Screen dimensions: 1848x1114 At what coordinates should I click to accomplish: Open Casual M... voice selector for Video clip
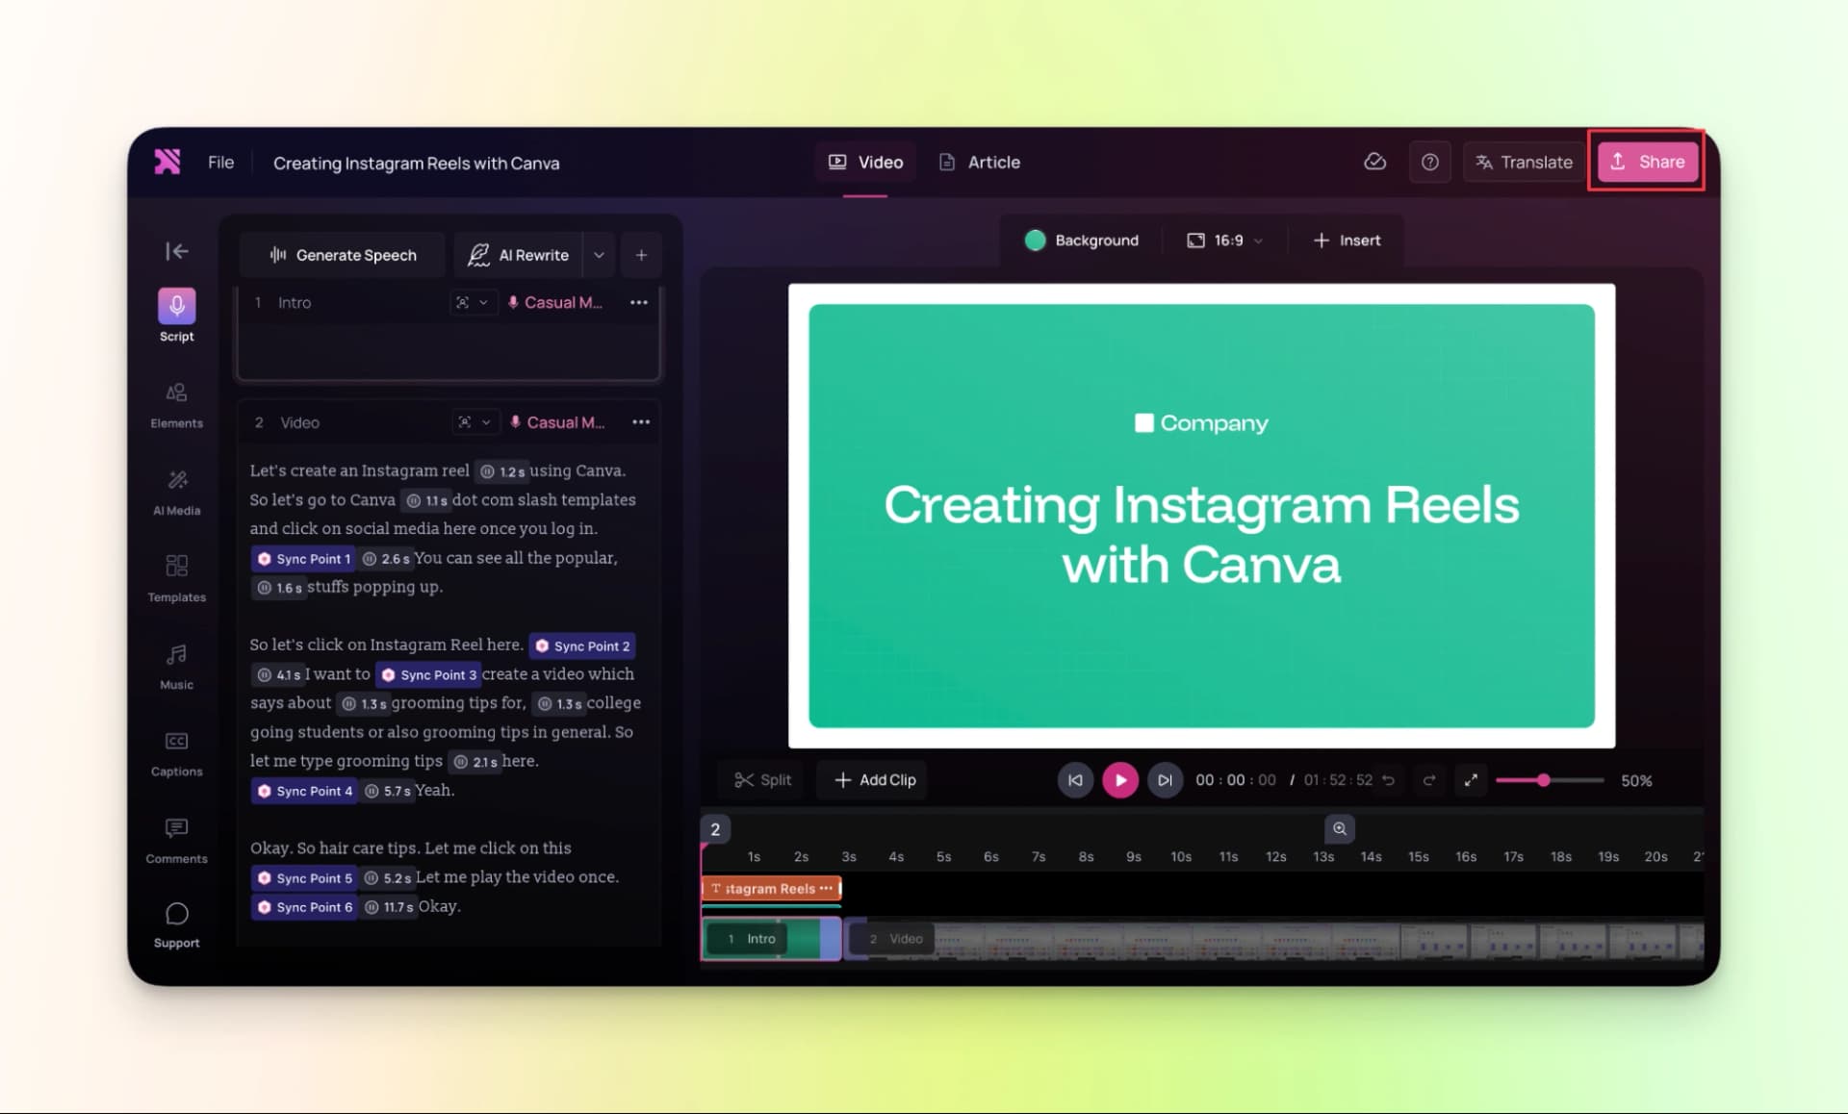tap(557, 422)
